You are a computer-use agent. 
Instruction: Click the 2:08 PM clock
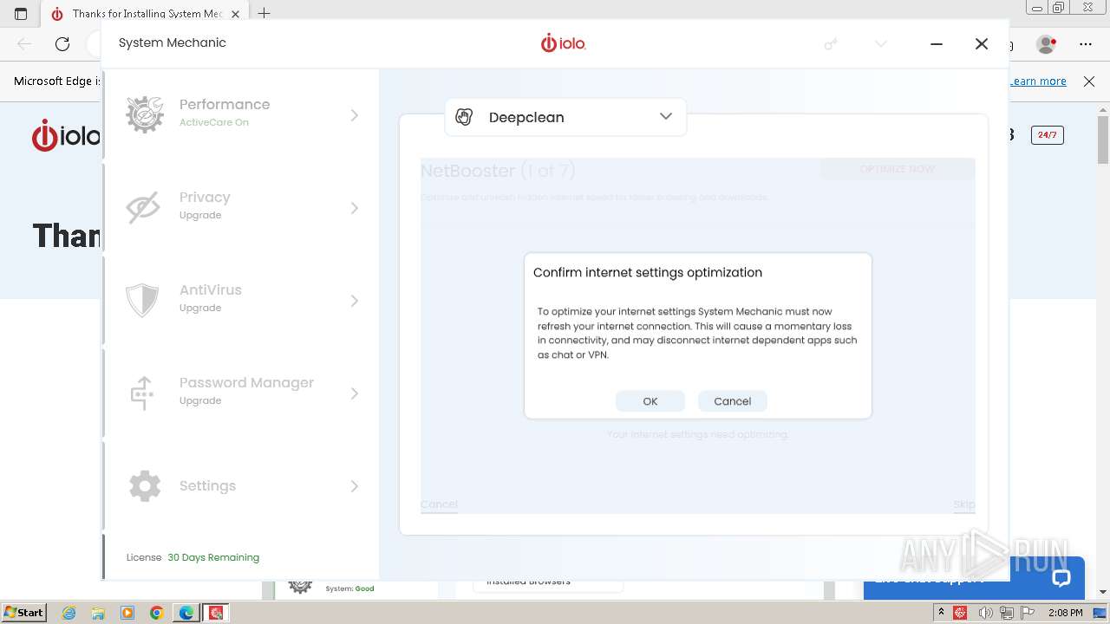[x=1065, y=613]
